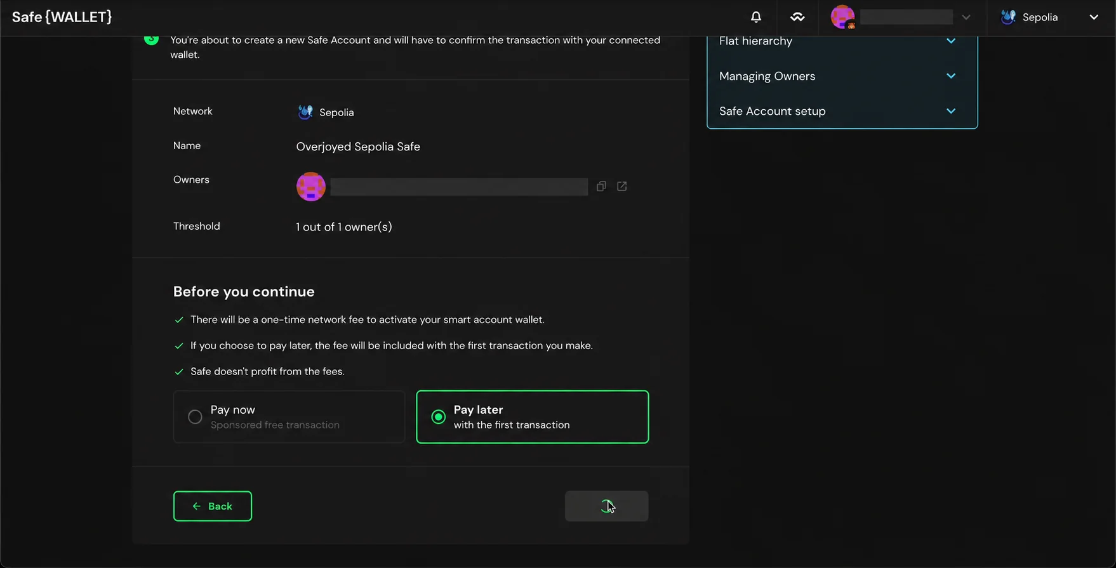Screen dimensions: 1116x568
Task: Click the 1 out of 1 owner(s) text
Action: (x=344, y=227)
